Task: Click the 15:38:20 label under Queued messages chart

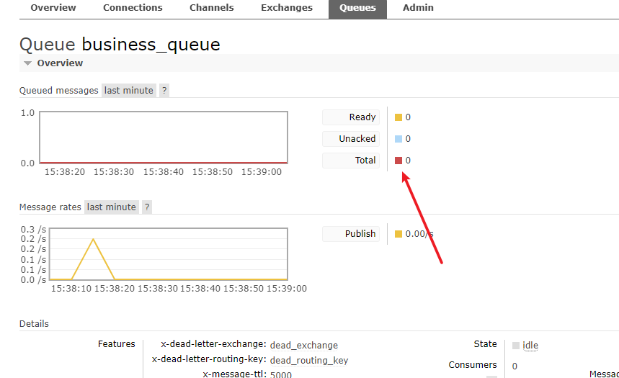Action: 65,172
